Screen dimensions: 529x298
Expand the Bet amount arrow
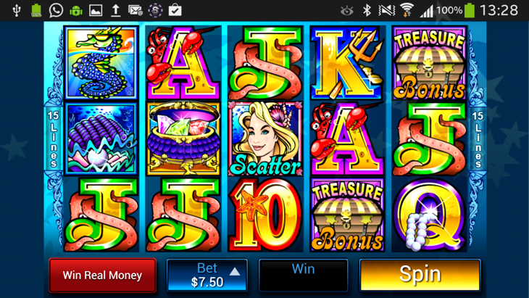pos(235,272)
